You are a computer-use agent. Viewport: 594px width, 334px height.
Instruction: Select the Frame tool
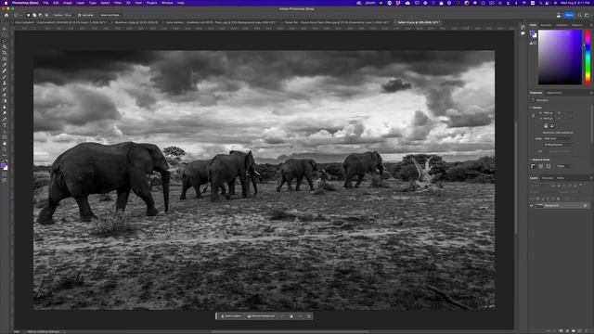click(x=5, y=58)
